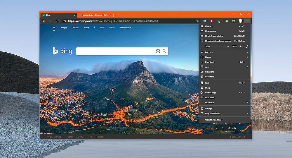Image resolution: width=292 pixels, height=158 pixels.
Task: Click the user profile avatar icon
Action: (x=240, y=21)
